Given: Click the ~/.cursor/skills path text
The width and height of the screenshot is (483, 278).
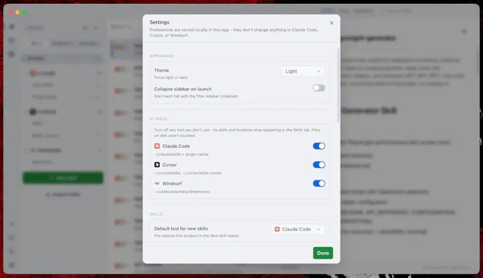Looking at the screenshot, I should pos(188,173).
